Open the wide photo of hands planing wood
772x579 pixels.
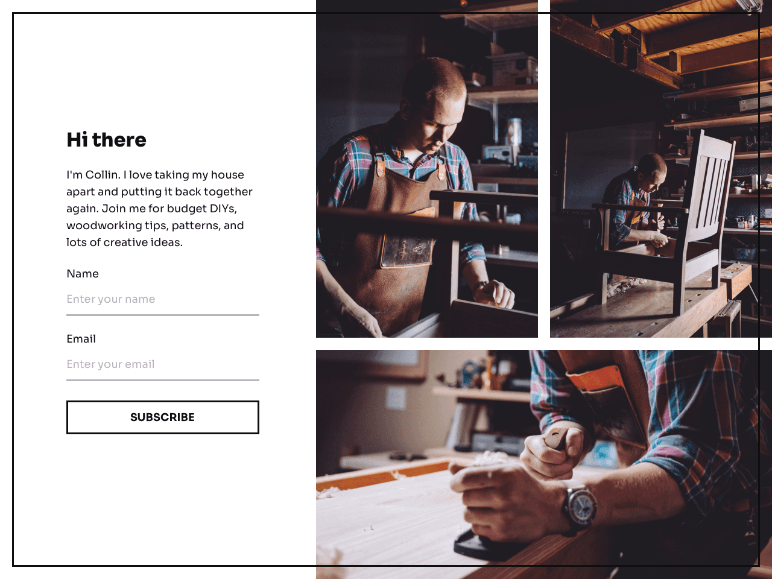[x=544, y=464]
